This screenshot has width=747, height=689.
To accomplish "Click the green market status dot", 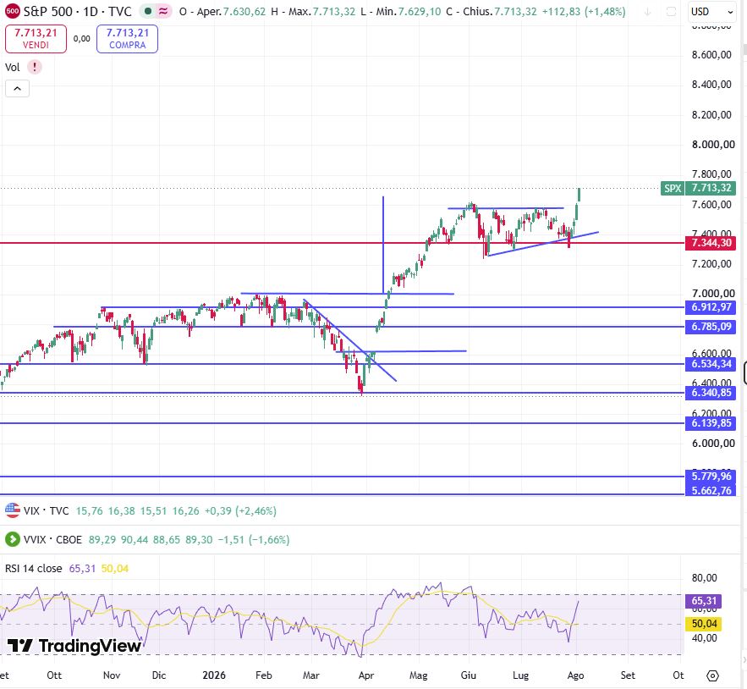I will pos(149,12).
